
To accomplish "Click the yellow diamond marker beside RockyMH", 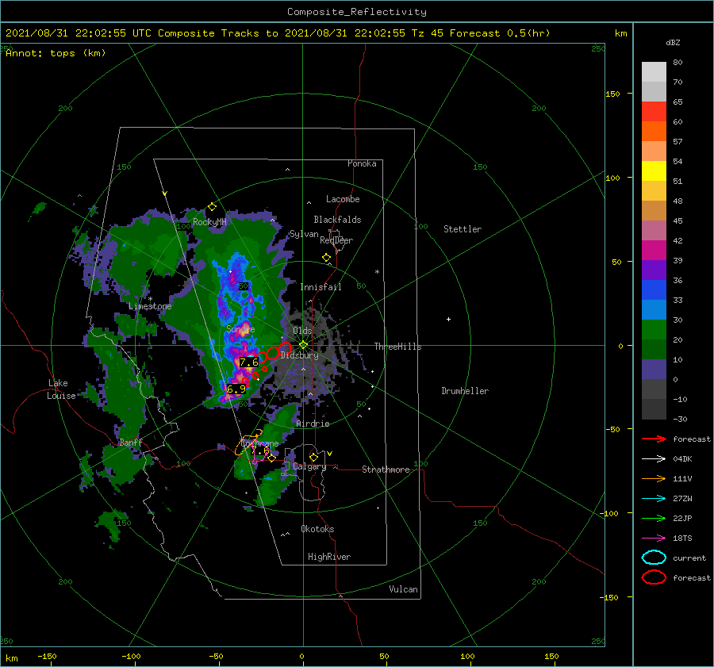I will click(212, 207).
